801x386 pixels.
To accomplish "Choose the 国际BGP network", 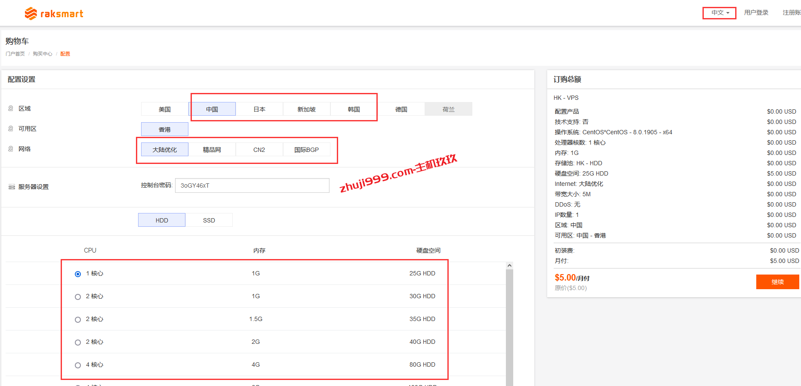I will [307, 150].
